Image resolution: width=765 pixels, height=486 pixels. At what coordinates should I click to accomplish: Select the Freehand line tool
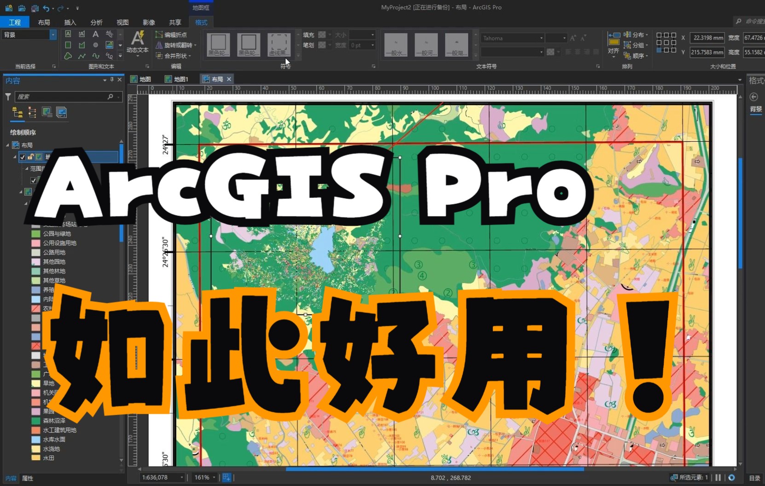[x=109, y=56]
